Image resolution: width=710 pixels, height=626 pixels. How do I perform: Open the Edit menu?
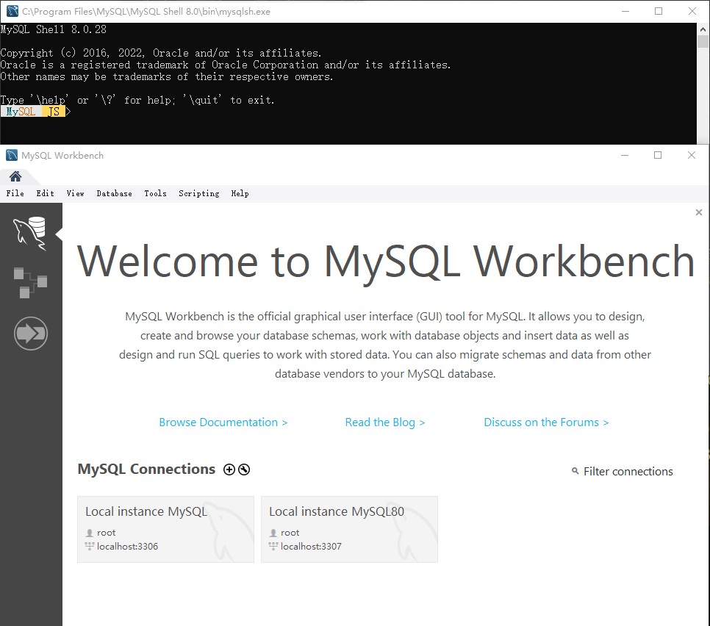(x=46, y=193)
